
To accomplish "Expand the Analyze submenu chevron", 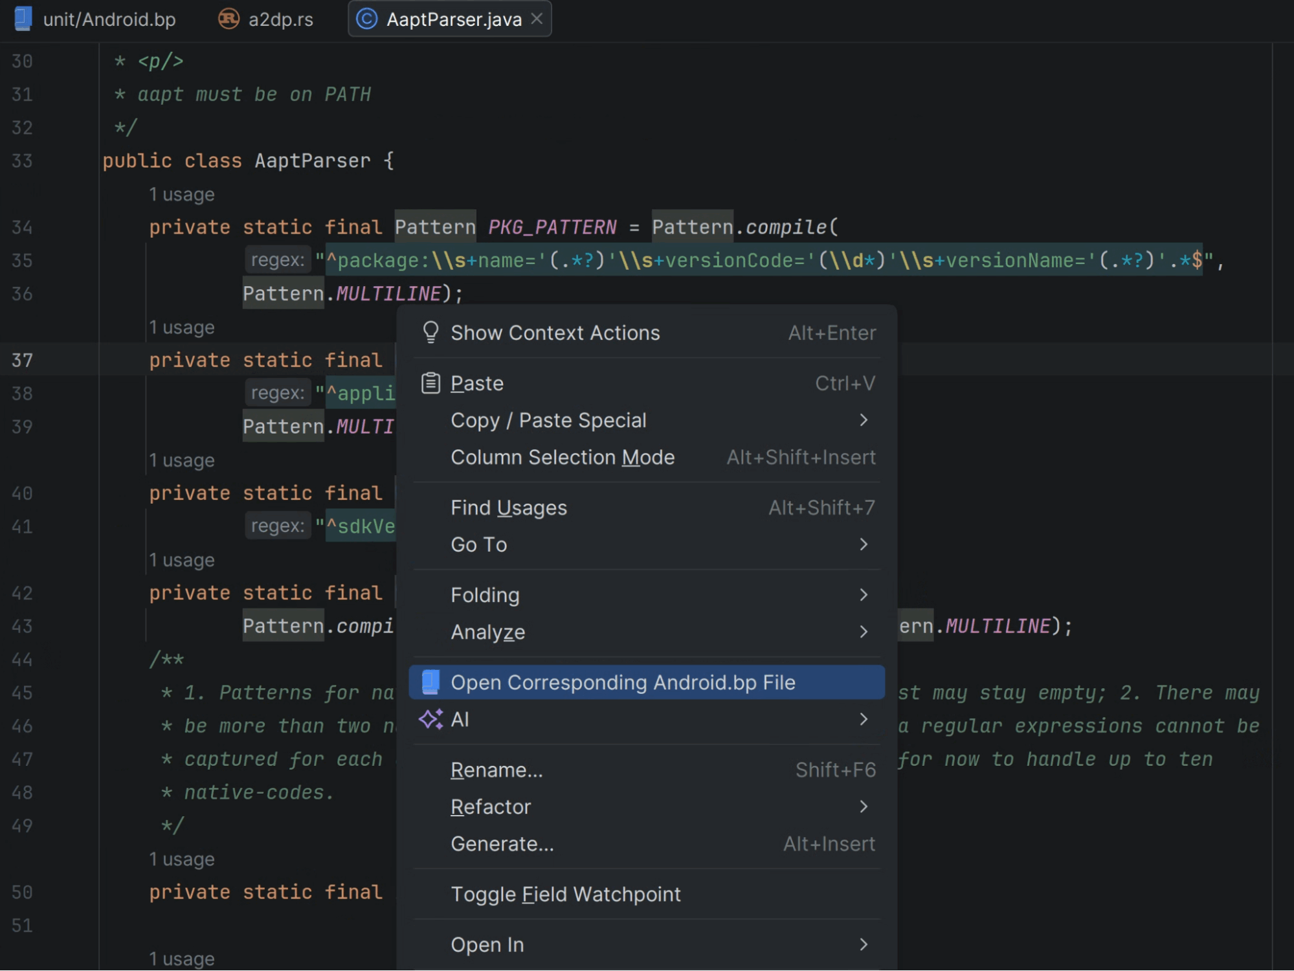I will click(x=863, y=632).
